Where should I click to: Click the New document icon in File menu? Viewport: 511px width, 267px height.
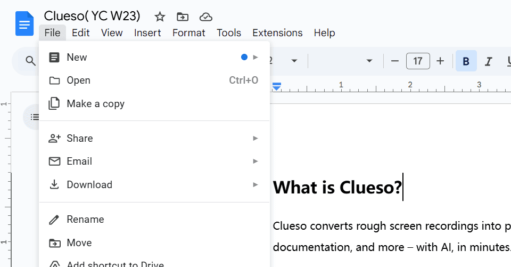coord(54,58)
